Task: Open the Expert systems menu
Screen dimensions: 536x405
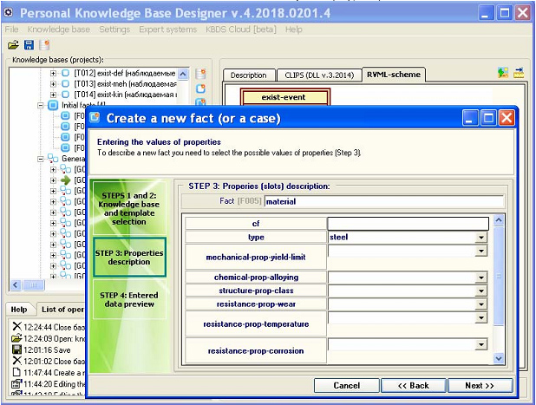Action: (168, 29)
